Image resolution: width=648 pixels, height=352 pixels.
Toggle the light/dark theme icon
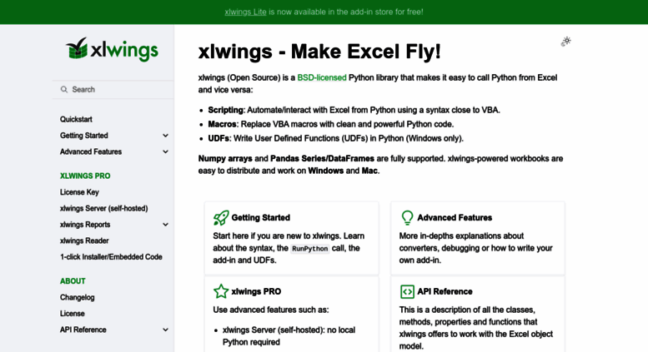coord(566,42)
